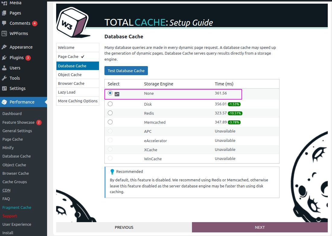Click the Time (ms) column header
Screen dimensions: 332x236
(x=224, y=84)
